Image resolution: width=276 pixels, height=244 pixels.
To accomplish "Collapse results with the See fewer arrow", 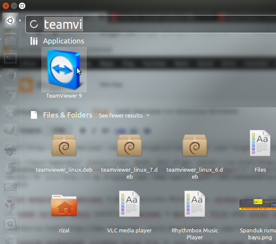I will pyautogui.click(x=148, y=116).
